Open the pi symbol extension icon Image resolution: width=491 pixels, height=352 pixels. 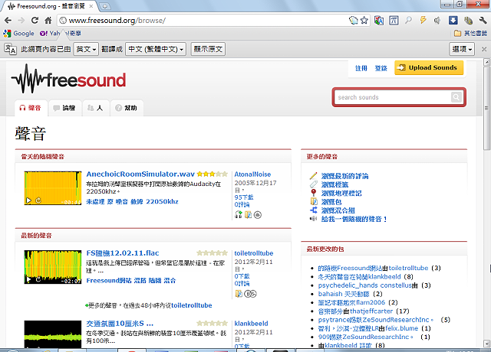394,21
